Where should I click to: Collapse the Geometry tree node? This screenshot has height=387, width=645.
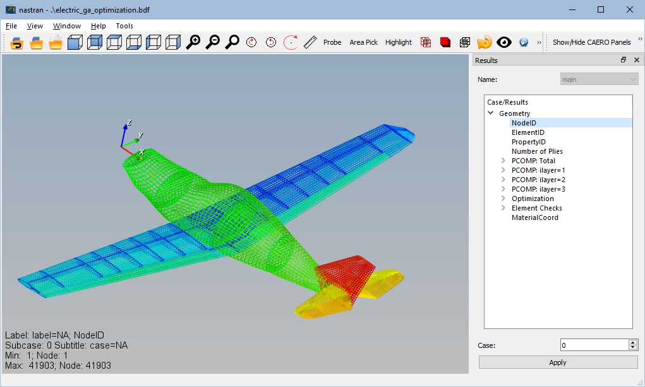point(491,113)
